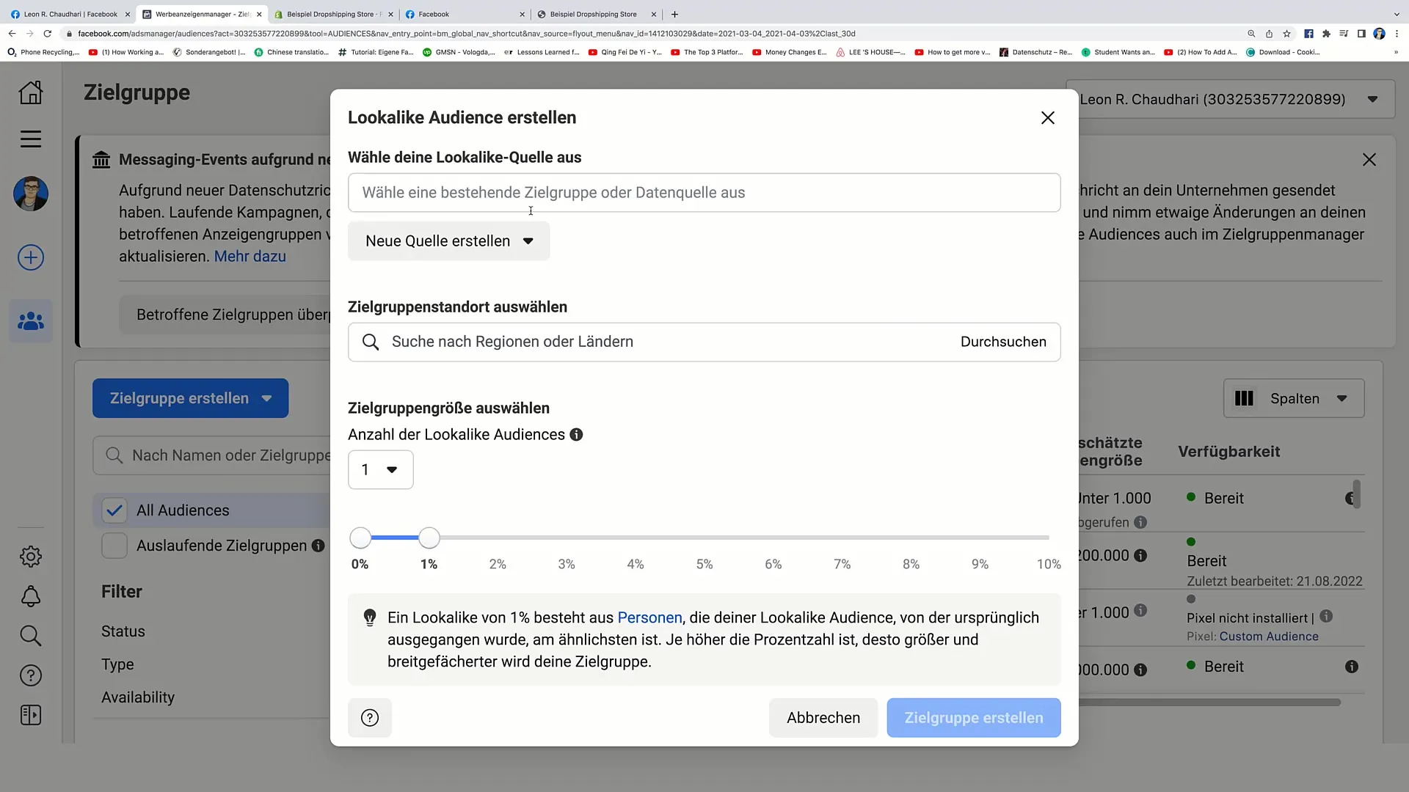Click the Audiences people icon in sidebar

pyautogui.click(x=30, y=320)
